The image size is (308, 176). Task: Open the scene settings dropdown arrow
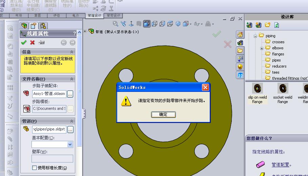[213, 24]
